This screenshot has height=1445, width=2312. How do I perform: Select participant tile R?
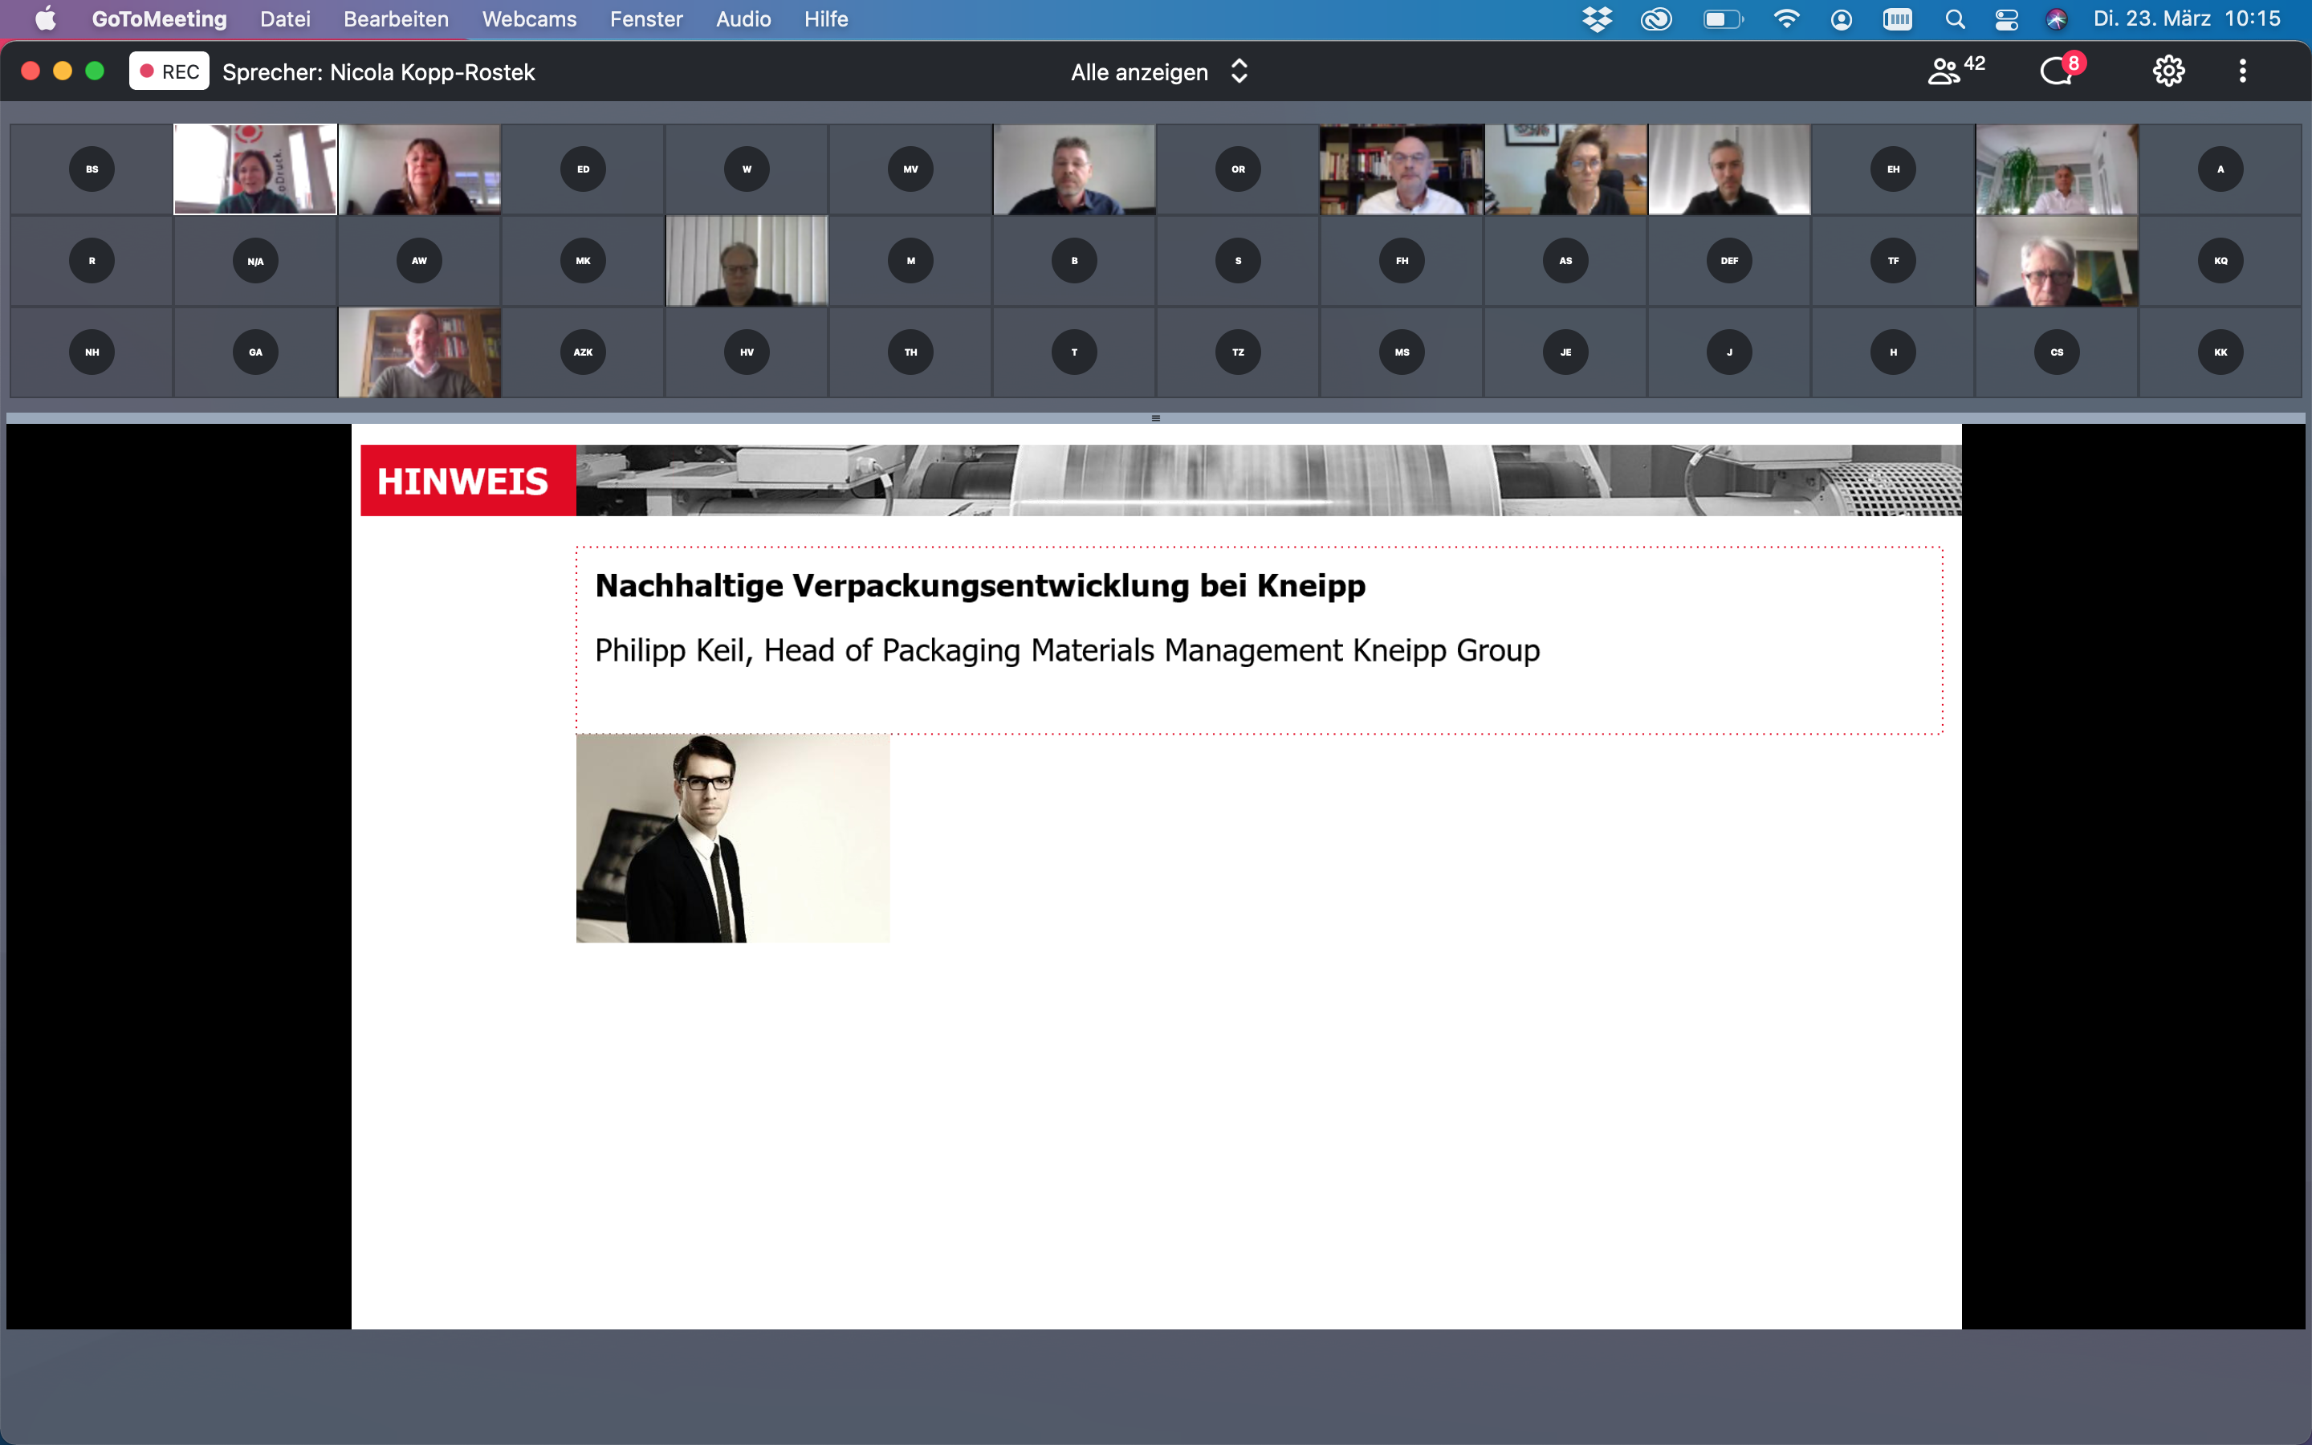pos(92,261)
